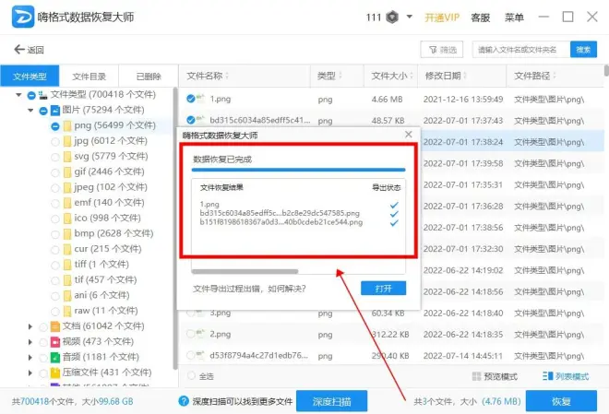Check the 2.png file row checkbox

(190, 334)
